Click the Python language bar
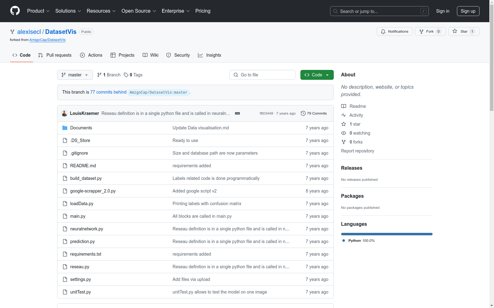This screenshot has width=494, height=308. click(387, 234)
